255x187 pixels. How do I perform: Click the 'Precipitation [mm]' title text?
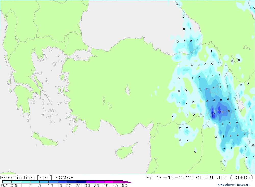(26, 177)
